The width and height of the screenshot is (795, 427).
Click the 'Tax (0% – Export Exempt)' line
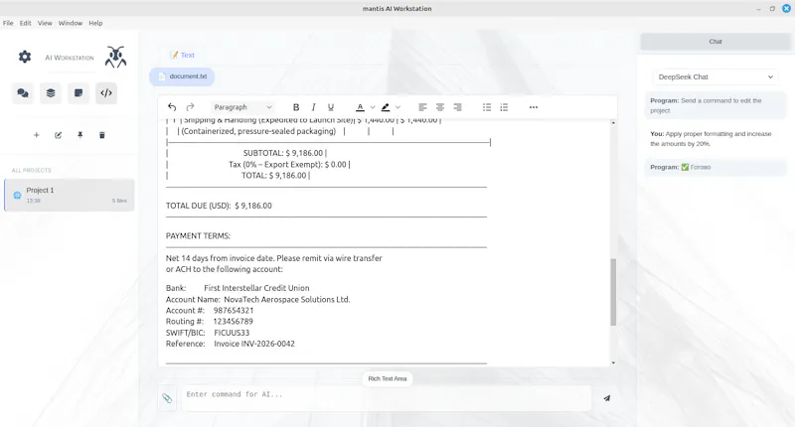click(x=289, y=164)
